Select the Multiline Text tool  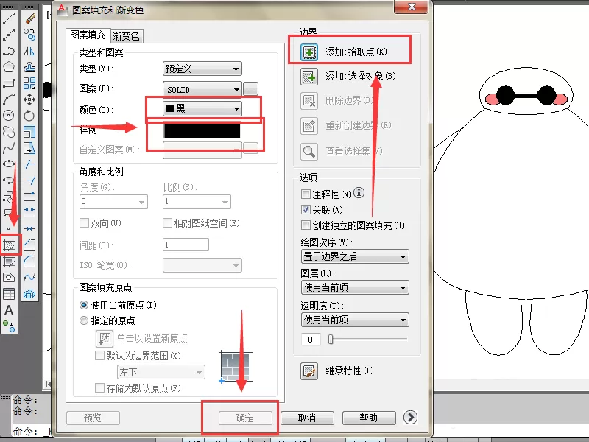coord(9,310)
